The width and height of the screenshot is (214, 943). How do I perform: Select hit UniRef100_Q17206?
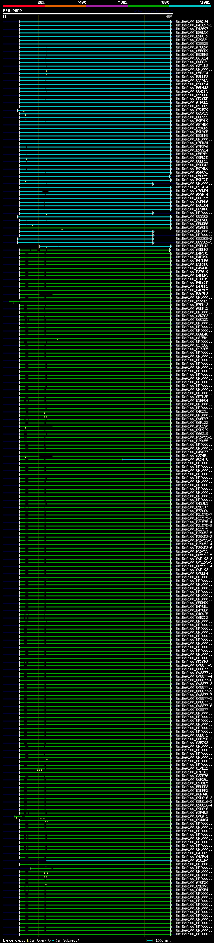click(x=192, y=345)
